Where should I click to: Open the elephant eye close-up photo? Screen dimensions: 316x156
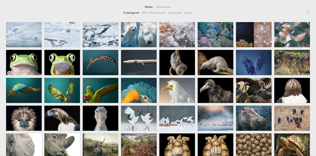24,145
